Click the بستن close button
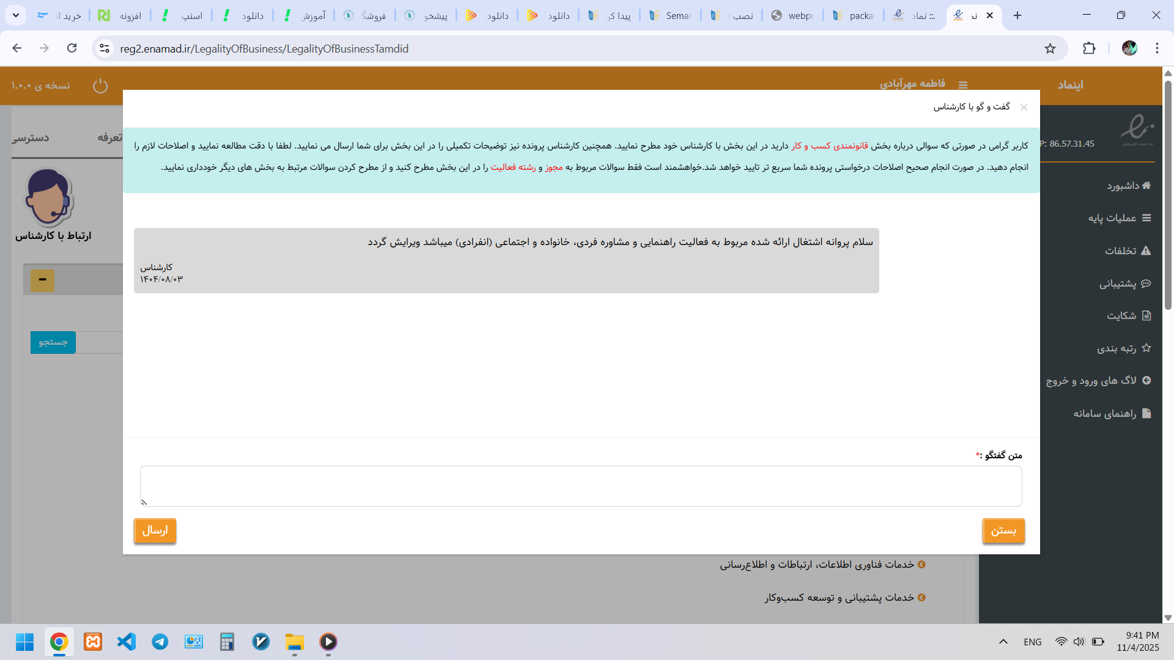 pyautogui.click(x=1003, y=530)
